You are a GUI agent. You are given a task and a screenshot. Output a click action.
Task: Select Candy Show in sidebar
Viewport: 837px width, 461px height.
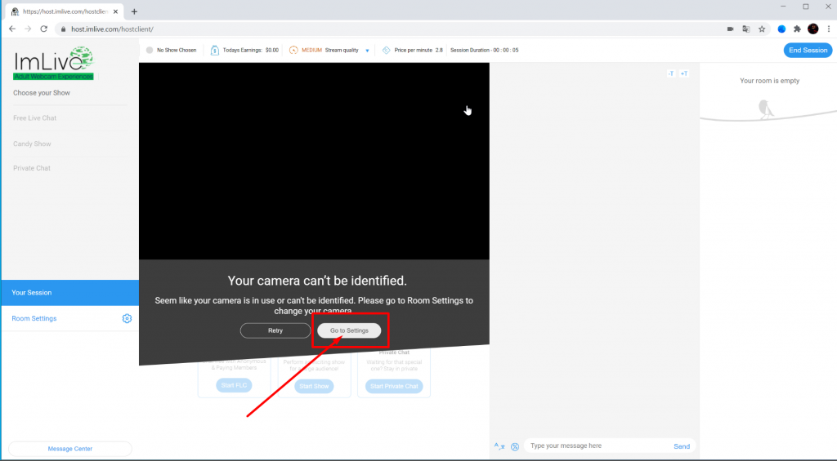click(32, 144)
